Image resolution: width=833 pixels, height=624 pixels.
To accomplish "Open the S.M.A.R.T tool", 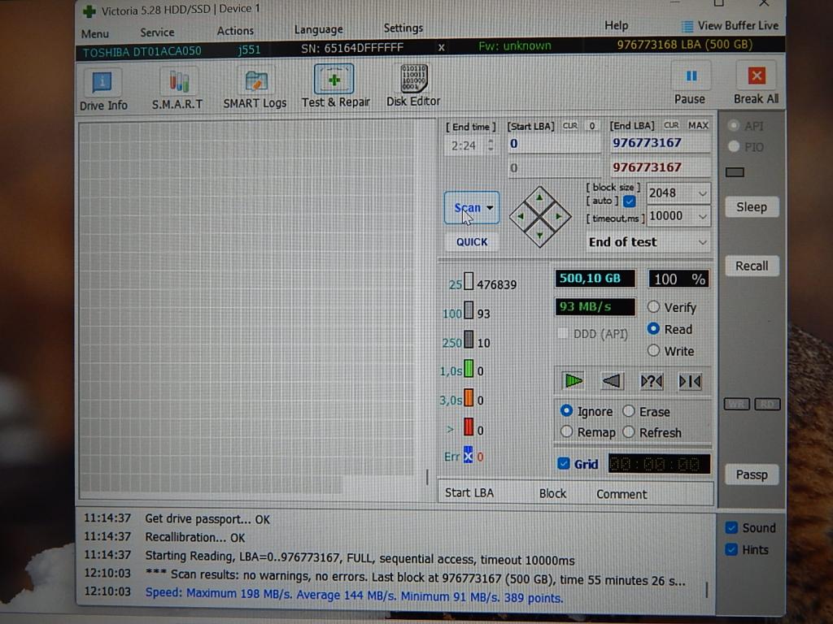I will tap(177, 89).
